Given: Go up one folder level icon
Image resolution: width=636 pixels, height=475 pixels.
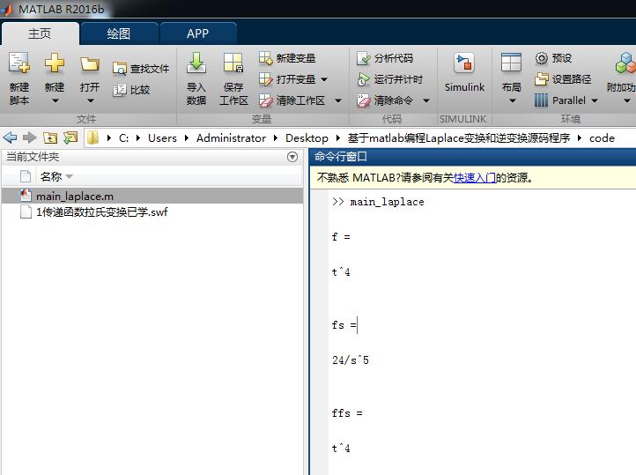Looking at the screenshot, I should pyautogui.click(x=50, y=137).
